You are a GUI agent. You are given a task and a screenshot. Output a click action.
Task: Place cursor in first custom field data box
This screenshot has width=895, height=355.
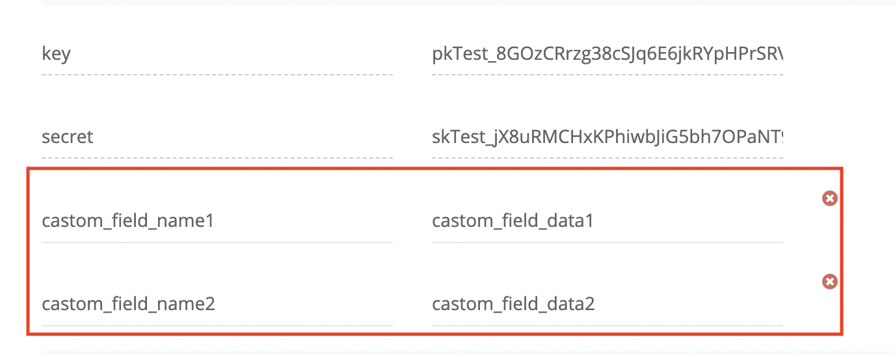coord(608,222)
